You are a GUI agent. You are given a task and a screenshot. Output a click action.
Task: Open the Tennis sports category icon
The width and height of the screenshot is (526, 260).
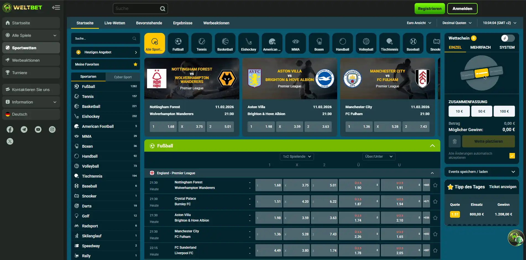click(x=201, y=43)
